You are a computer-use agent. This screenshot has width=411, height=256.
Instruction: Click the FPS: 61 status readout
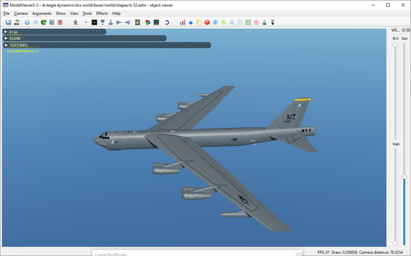click(x=323, y=252)
